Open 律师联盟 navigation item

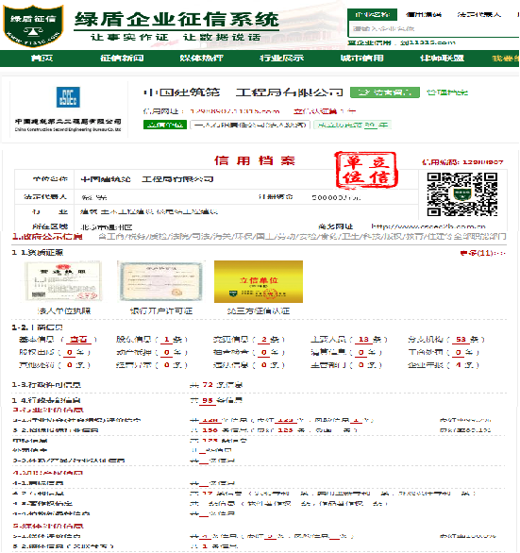point(442,59)
